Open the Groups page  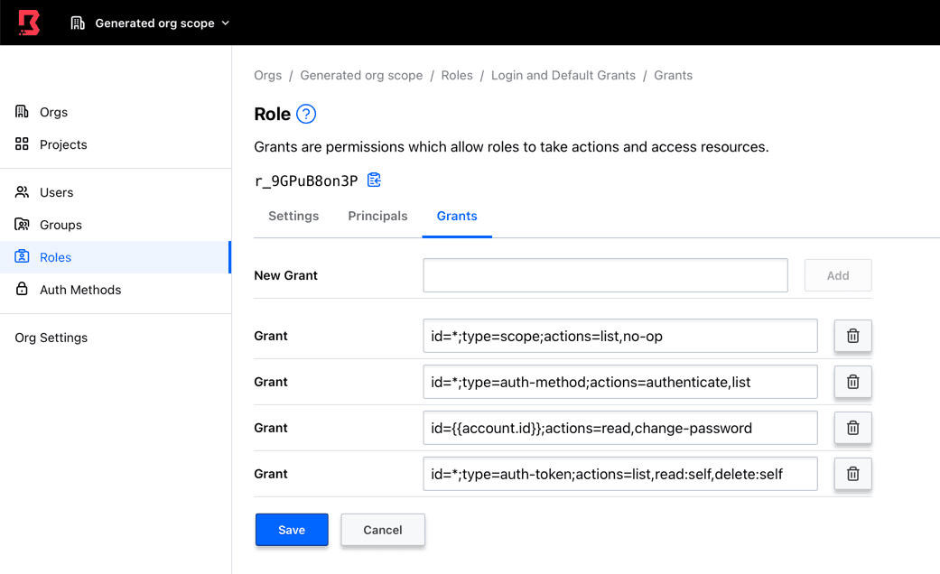pos(60,225)
